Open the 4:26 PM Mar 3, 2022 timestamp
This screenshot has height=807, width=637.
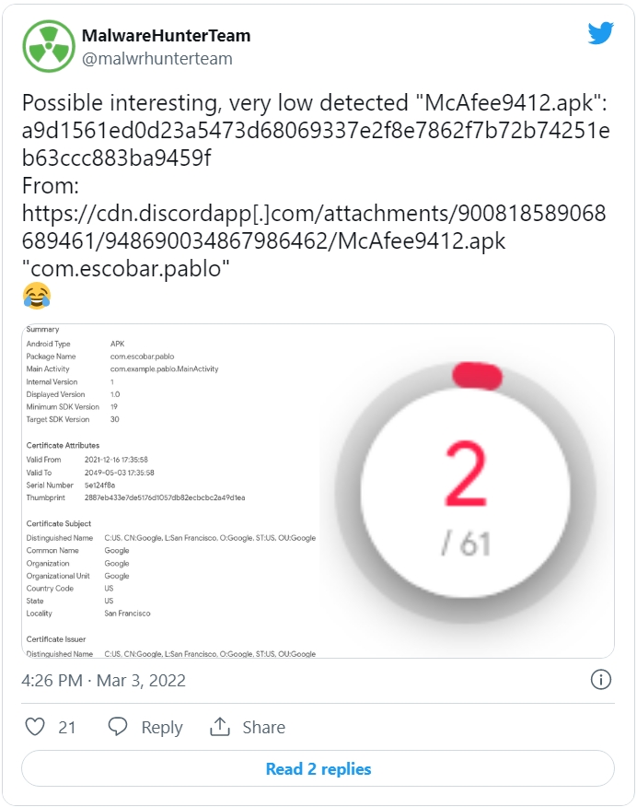tap(103, 681)
